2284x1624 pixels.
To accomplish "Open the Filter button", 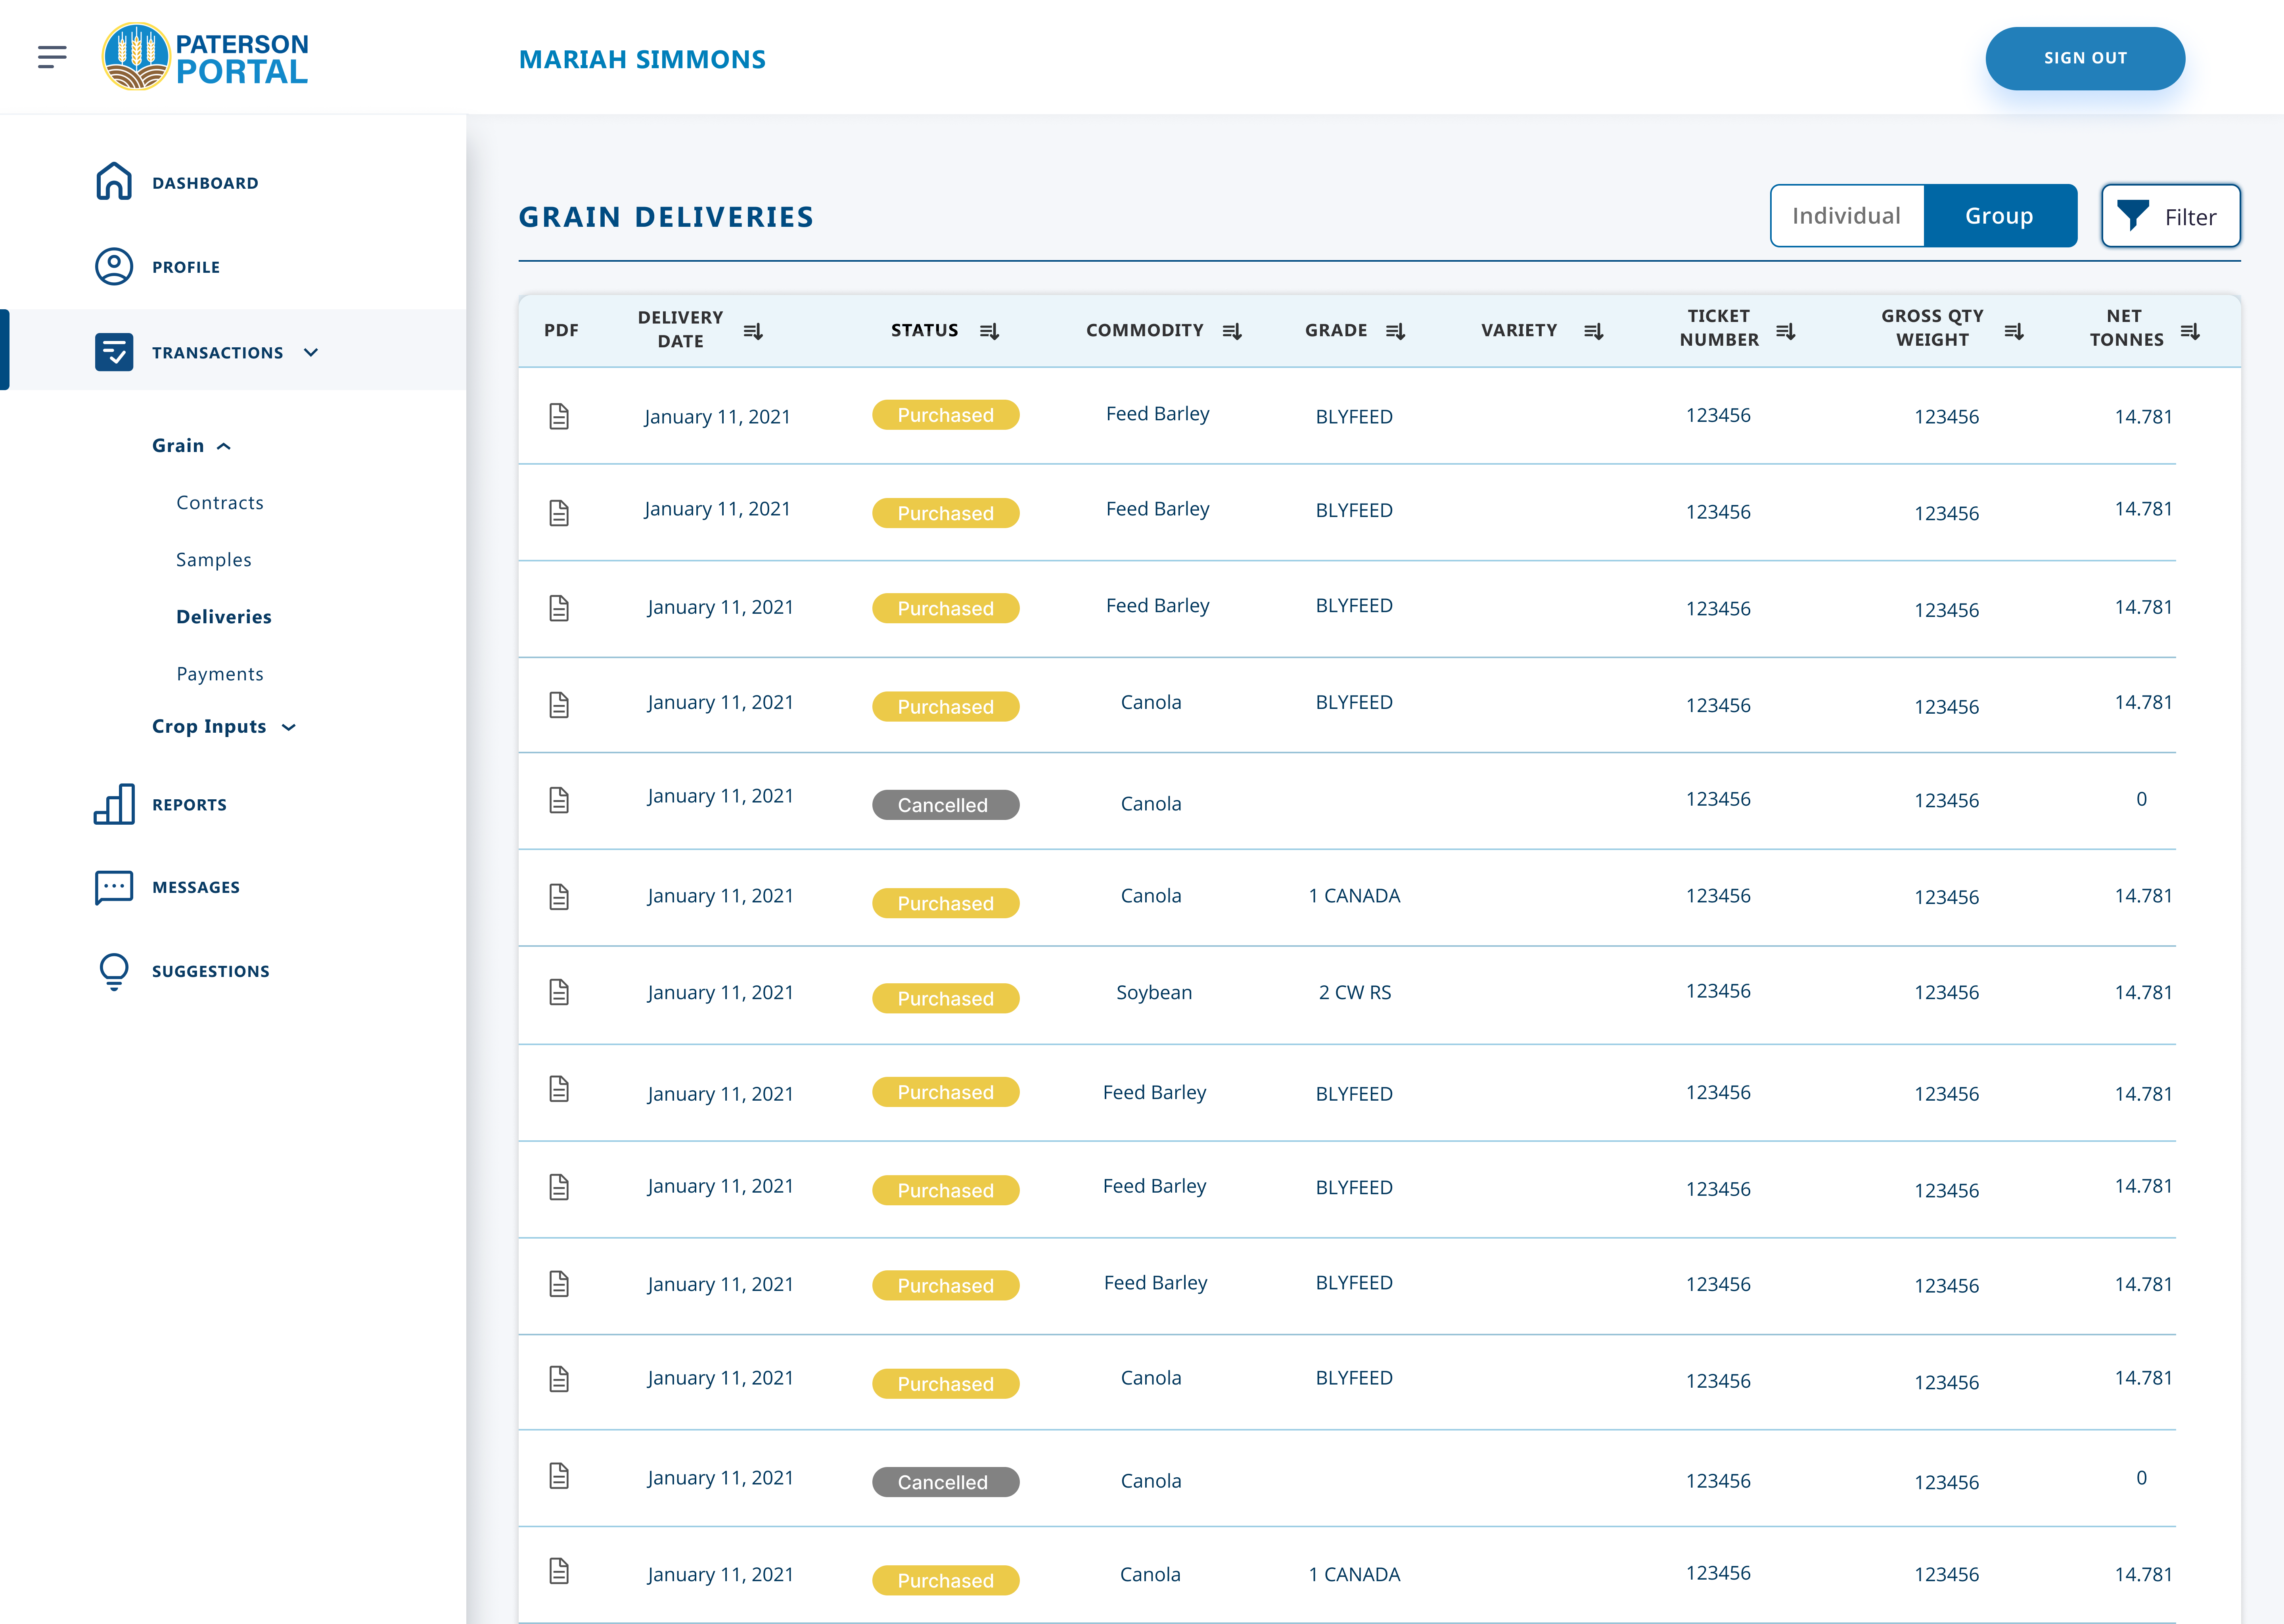I will pos(2170,216).
